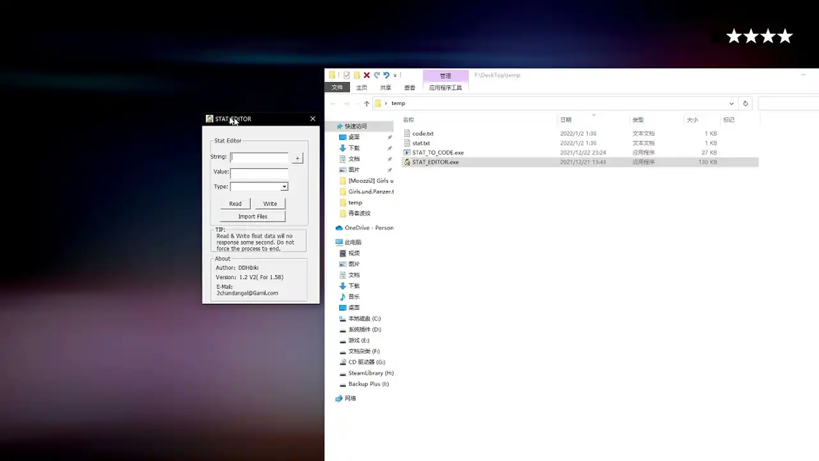This screenshot has width=819, height=461.
Task: Select the temp folder in quick access sidebar
Action: pyautogui.click(x=355, y=202)
